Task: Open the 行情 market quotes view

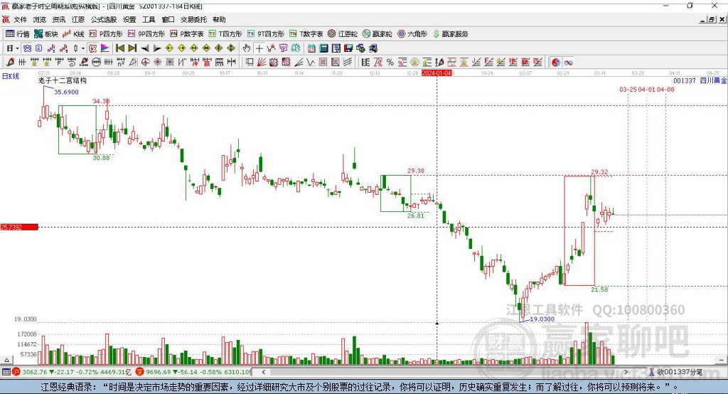Action: [x=17, y=34]
